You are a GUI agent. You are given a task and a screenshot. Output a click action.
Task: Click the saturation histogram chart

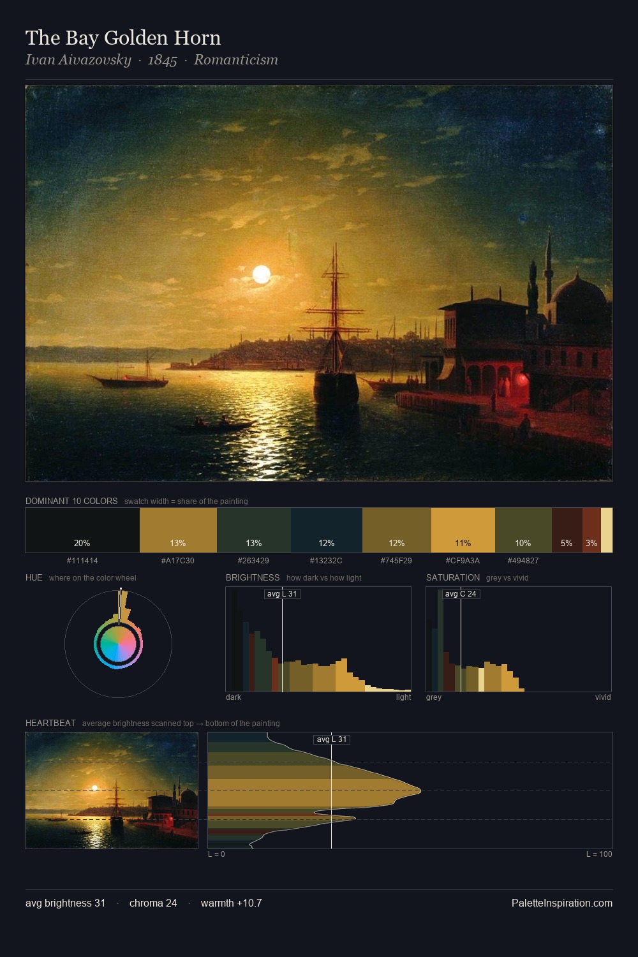pos(519,639)
